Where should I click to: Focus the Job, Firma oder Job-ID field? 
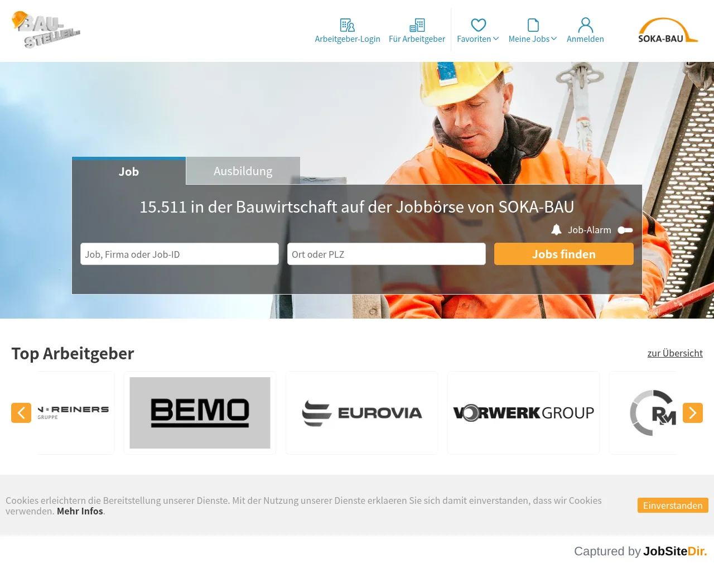point(180,254)
